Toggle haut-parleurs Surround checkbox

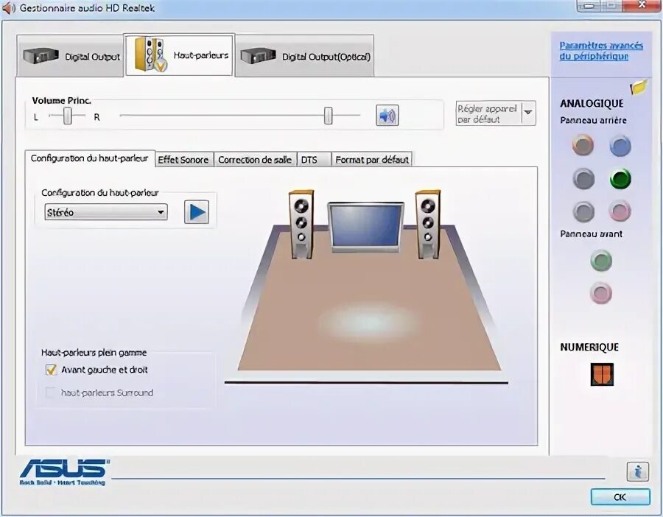click(51, 393)
